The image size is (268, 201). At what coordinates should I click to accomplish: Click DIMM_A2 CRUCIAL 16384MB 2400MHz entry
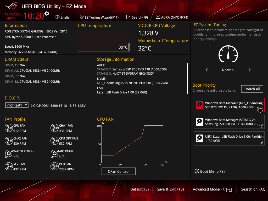(x=32, y=71)
